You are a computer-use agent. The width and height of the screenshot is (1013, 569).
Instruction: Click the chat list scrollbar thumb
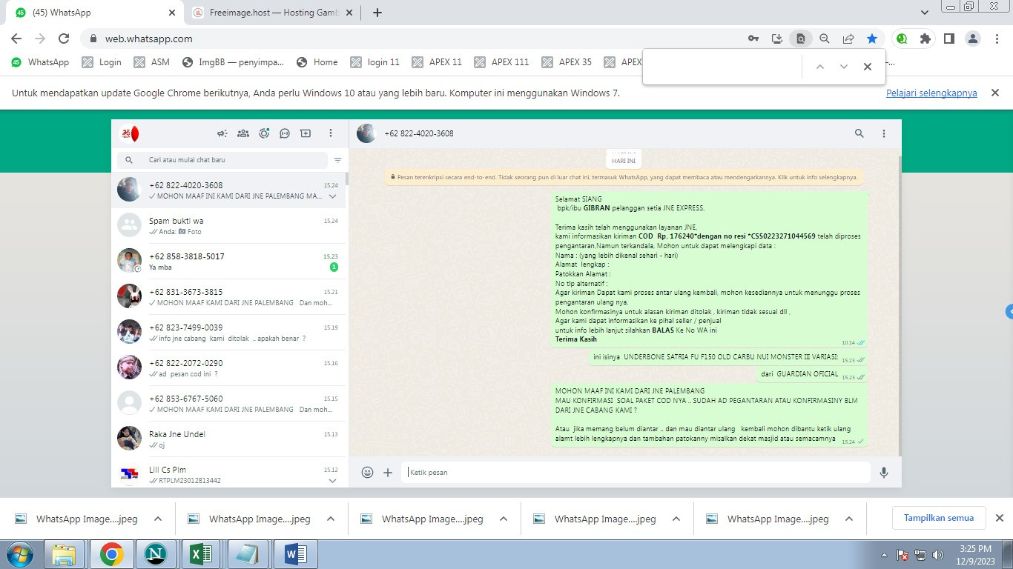click(x=347, y=179)
